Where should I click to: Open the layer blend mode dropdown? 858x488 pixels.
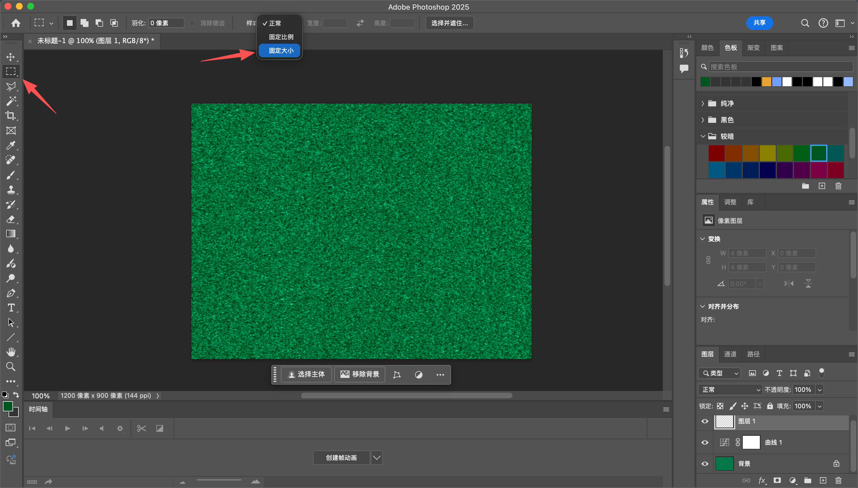pyautogui.click(x=730, y=390)
